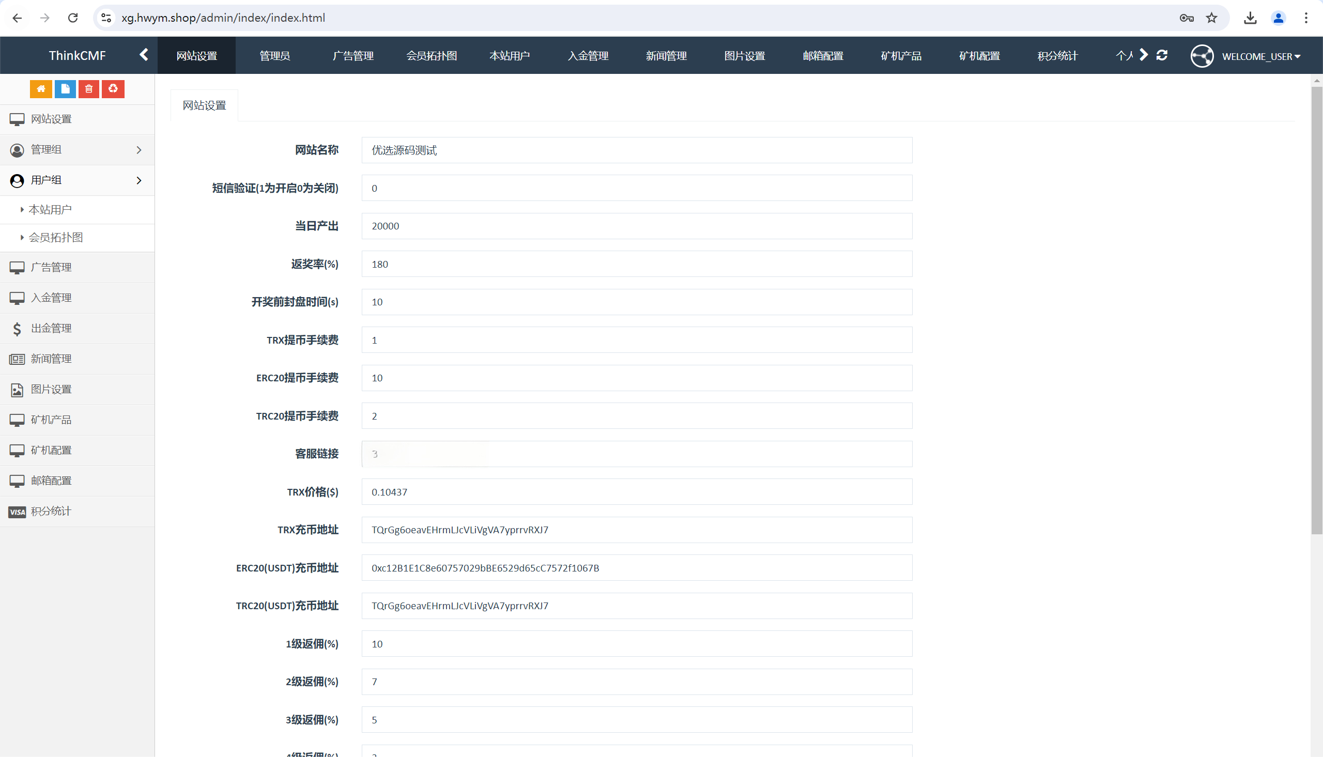Switch to 网站设置 content tab
1323x757 pixels.
204,105
